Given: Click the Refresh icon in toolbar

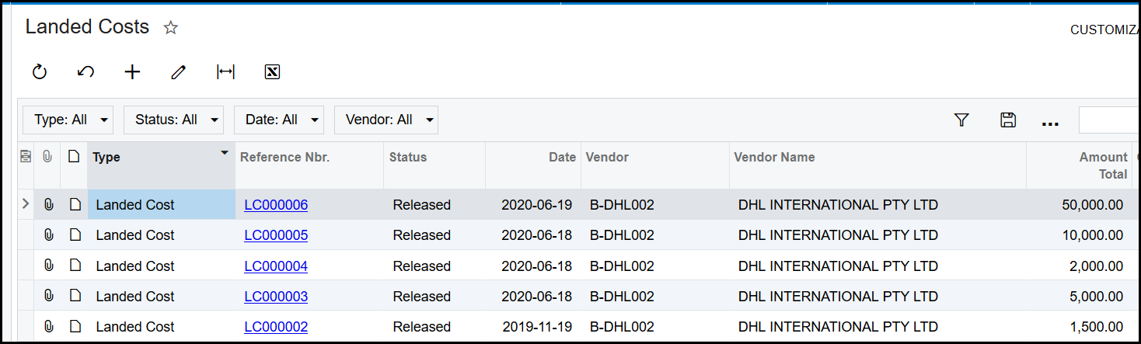Looking at the screenshot, I should click(x=40, y=72).
